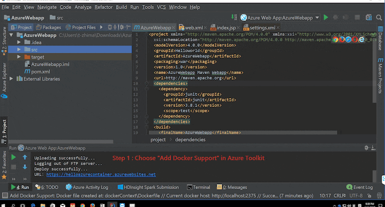This screenshot has height=207, width=385.
Task: Open the 6: TODO tool window
Action: tap(47, 187)
